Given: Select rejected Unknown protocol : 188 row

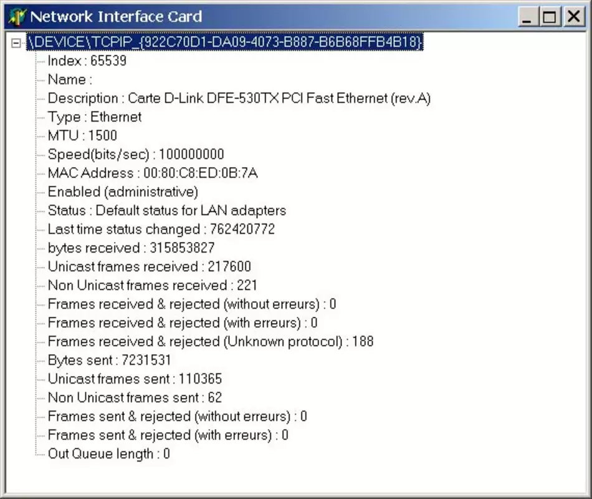Looking at the screenshot, I should point(211,341).
